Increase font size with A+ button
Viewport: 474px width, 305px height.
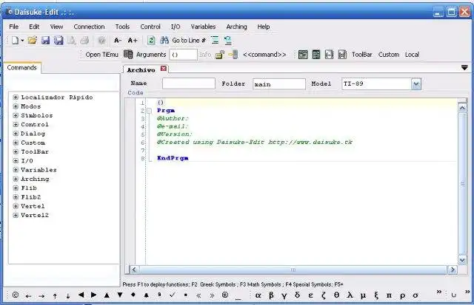tap(133, 40)
